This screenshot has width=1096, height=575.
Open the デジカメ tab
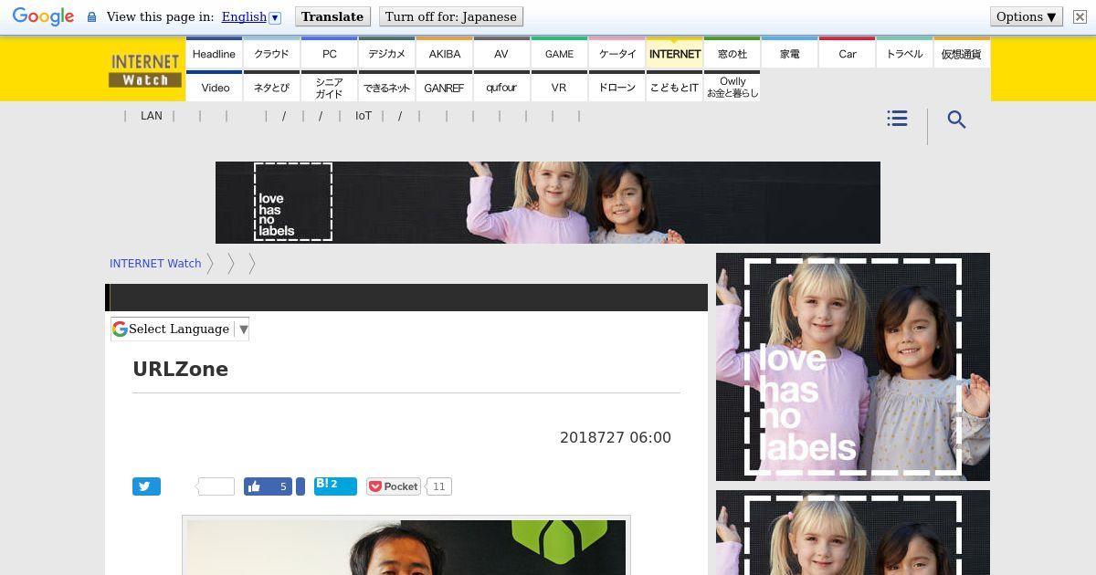coord(386,54)
